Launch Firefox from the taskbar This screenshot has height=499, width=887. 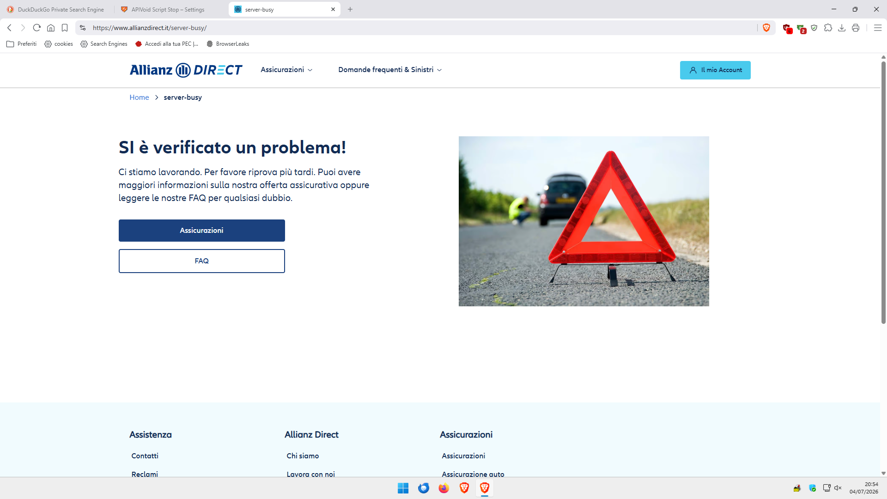pos(444,488)
